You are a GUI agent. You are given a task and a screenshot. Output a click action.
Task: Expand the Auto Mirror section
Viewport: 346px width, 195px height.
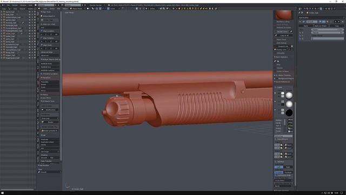click(46, 97)
